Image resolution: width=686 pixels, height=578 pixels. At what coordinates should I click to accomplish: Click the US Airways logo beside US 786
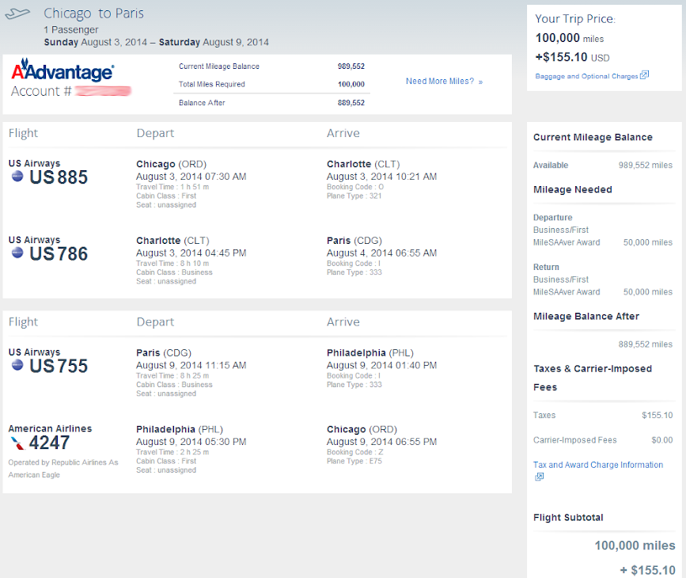pyautogui.click(x=17, y=253)
